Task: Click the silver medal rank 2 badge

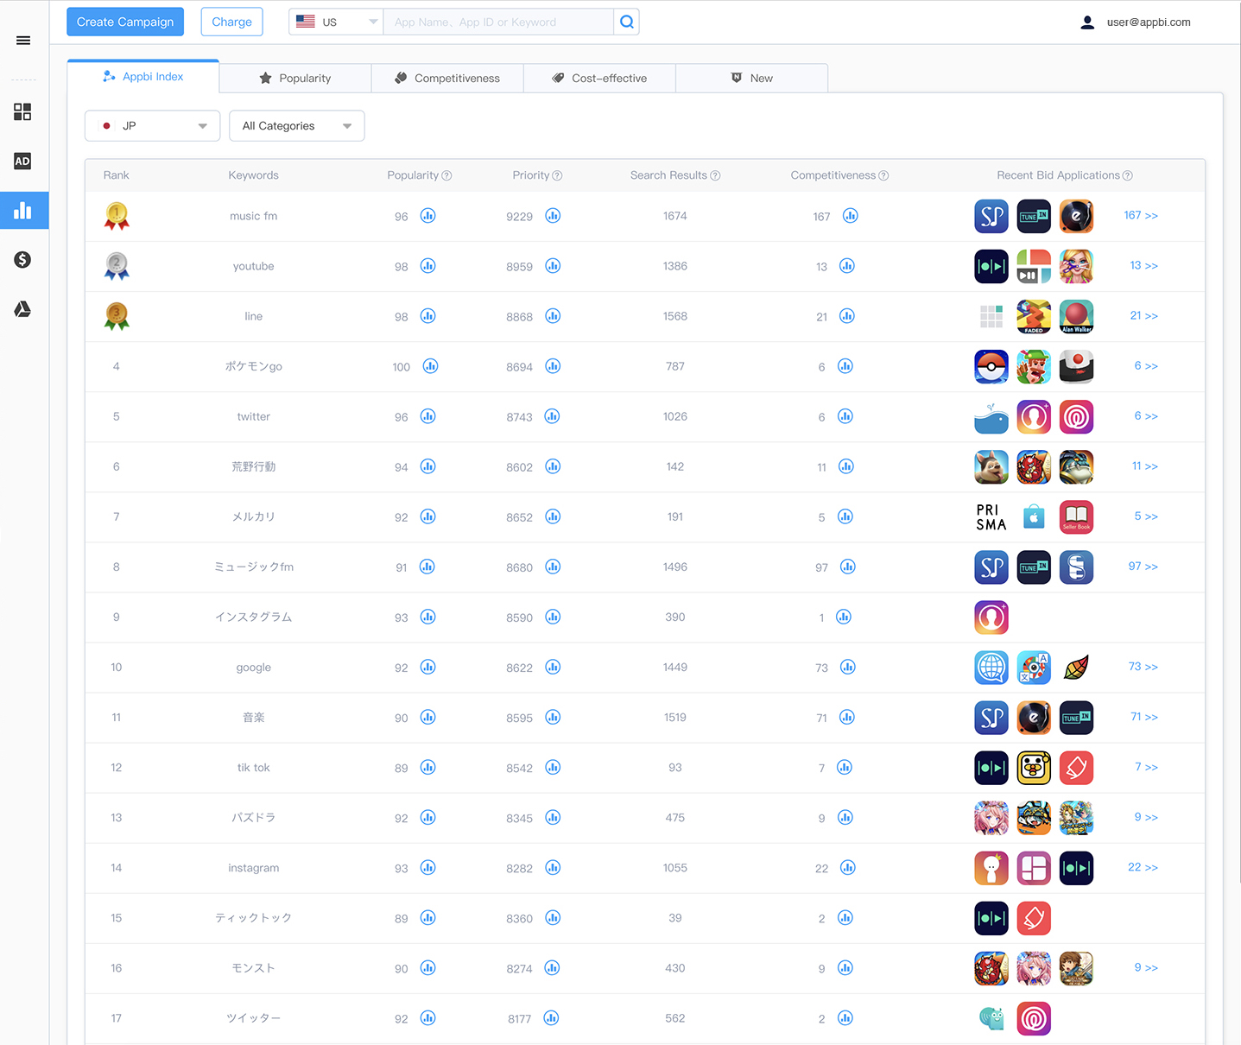Action: tap(117, 266)
